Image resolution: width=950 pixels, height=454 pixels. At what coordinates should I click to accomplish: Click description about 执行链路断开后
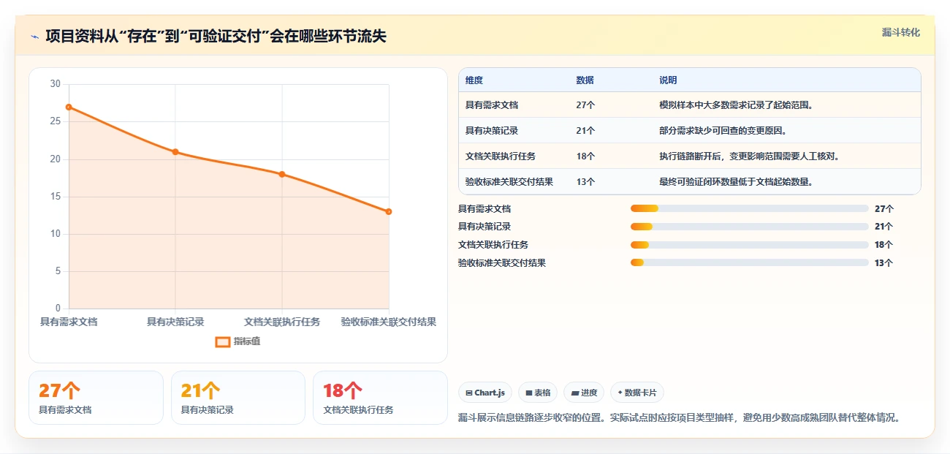pyautogui.click(x=750, y=156)
